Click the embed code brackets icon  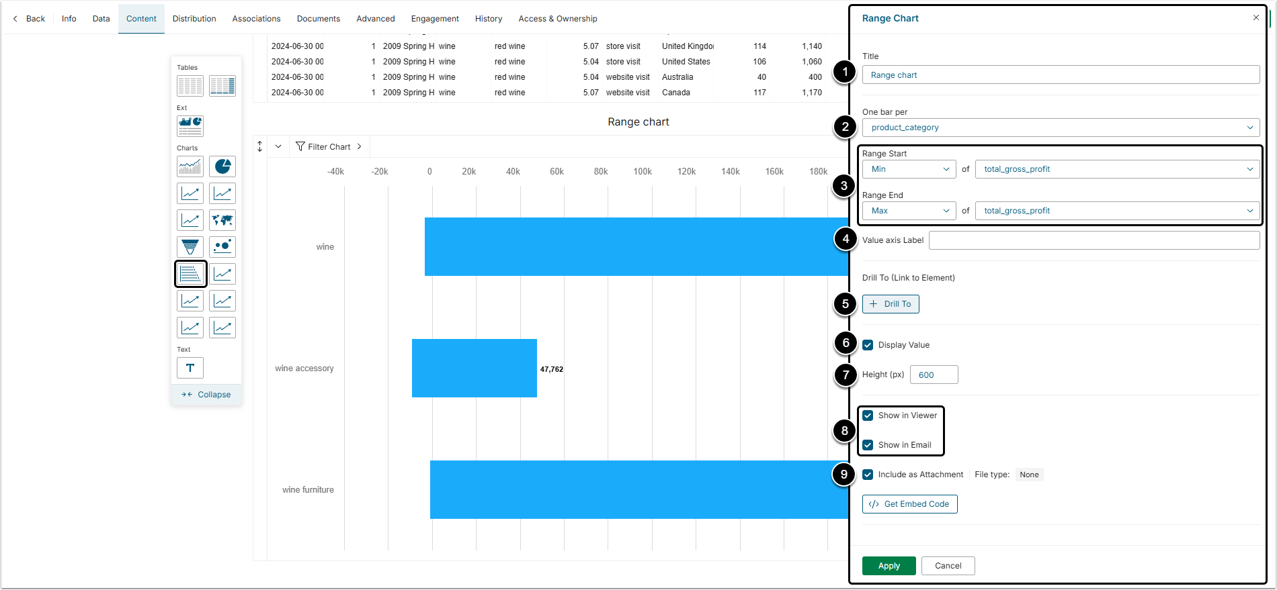(x=874, y=504)
